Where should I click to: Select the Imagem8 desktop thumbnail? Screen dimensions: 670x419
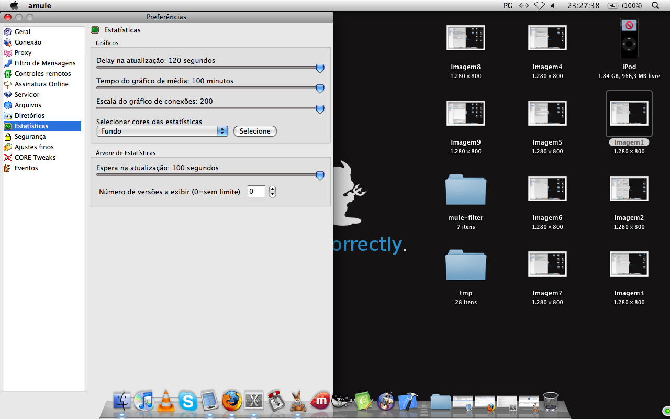pyautogui.click(x=465, y=38)
